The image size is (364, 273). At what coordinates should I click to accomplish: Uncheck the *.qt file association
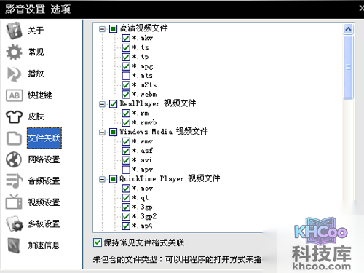(126, 198)
